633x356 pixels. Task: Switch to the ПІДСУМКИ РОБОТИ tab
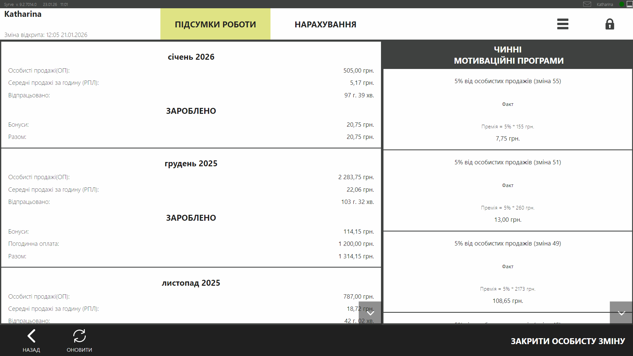tap(215, 24)
